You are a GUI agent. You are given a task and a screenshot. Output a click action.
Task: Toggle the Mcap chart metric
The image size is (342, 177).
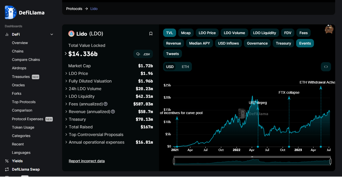pyautogui.click(x=186, y=33)
